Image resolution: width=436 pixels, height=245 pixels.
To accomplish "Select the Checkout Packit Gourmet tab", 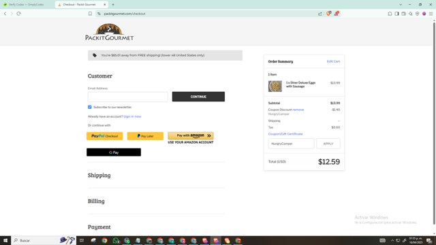I will pos(79,5).
